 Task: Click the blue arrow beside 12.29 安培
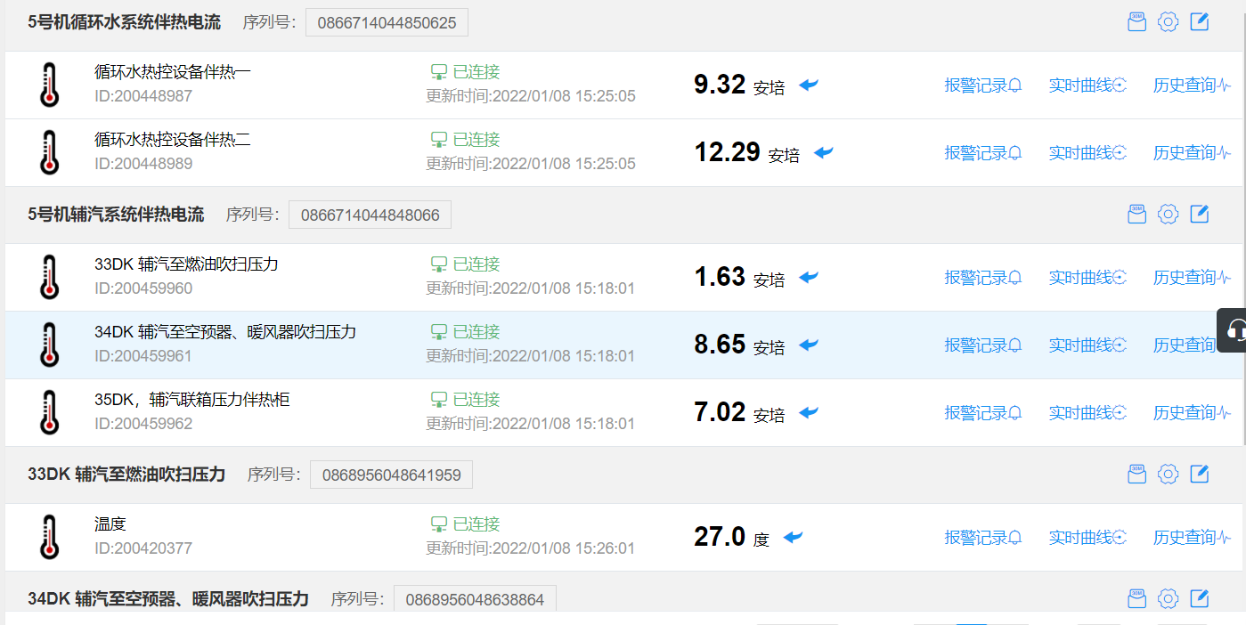824,152
